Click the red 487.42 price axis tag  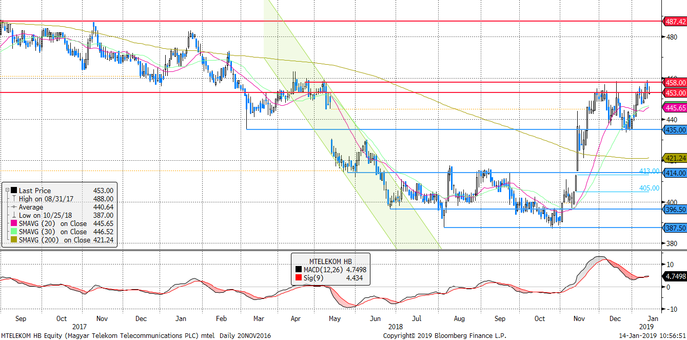pyautogui.click(x=675, y=22)
